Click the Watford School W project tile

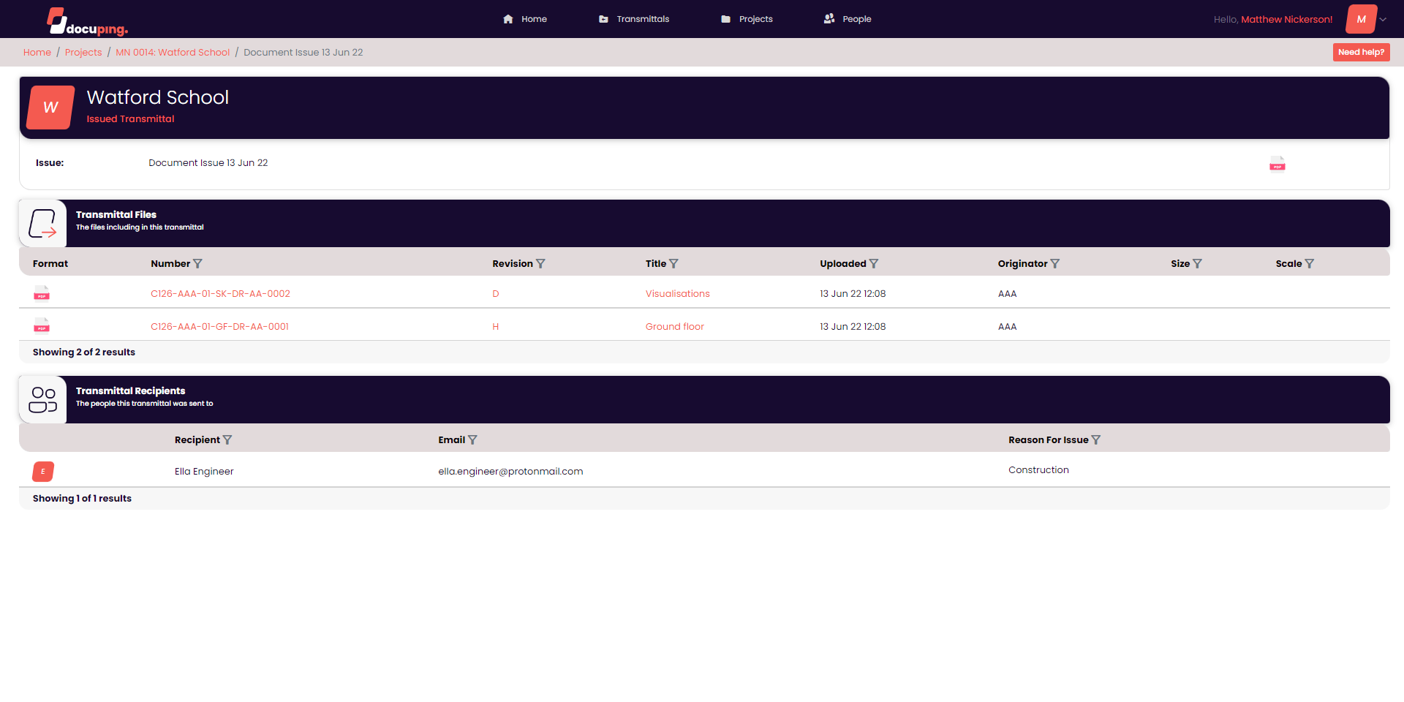tap(50, 107)
